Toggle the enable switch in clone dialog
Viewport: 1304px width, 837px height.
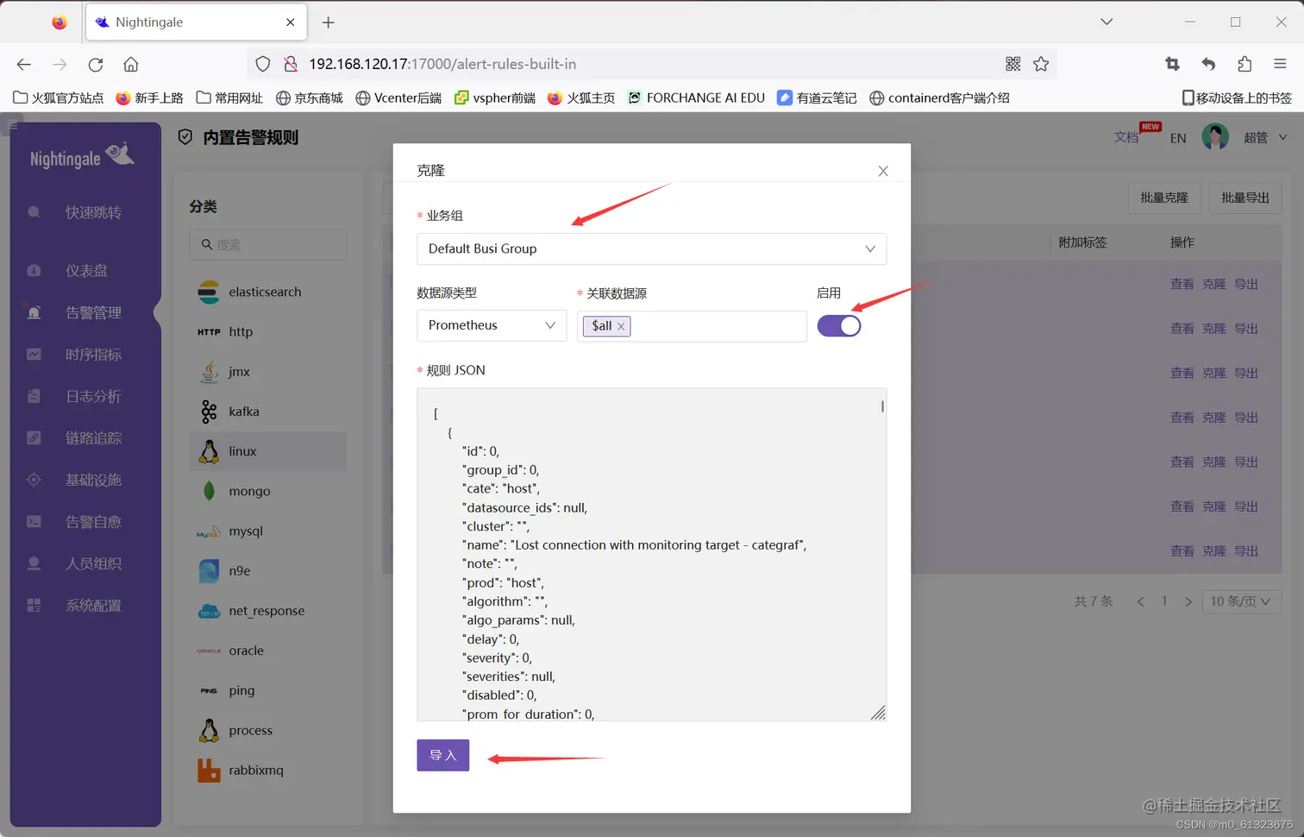[838, 325]
